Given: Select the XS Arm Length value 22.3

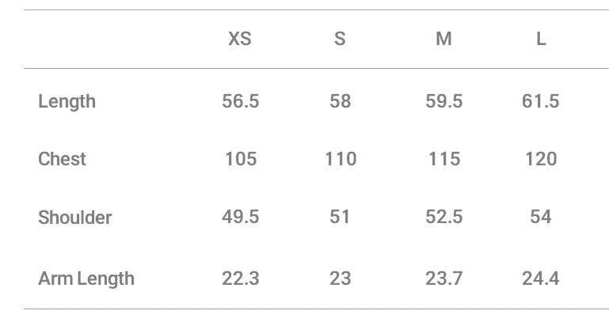Looking at the screenshot, I should 241,278.
